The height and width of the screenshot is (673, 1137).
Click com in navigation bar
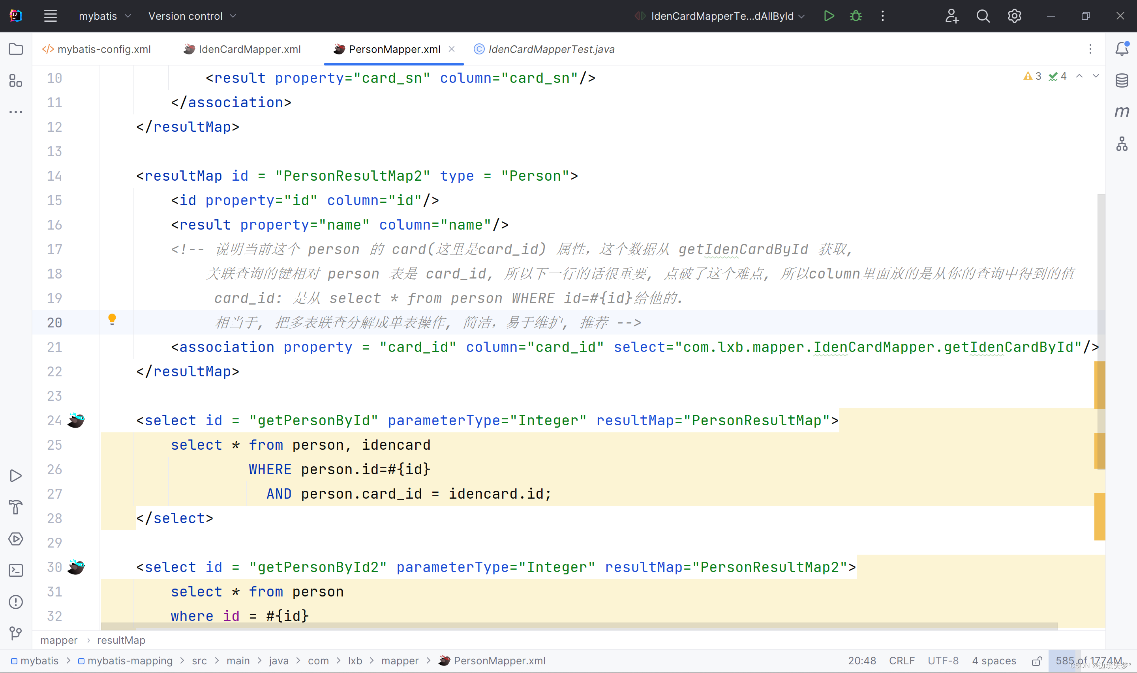(x=318, y=661)
